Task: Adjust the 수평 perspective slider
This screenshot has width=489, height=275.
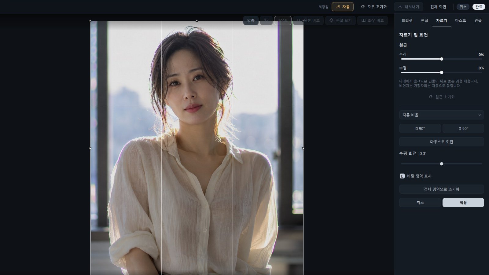Action: tap(441, 72)
